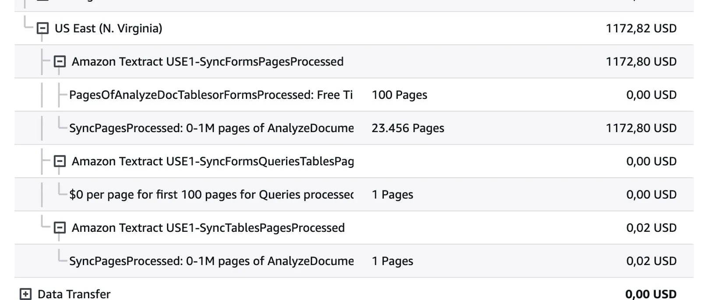Image resolution: width=701 pixels, height=300 pixels.
Task: Click the 23.456 Pages usage value
Action: pos(408,128)
